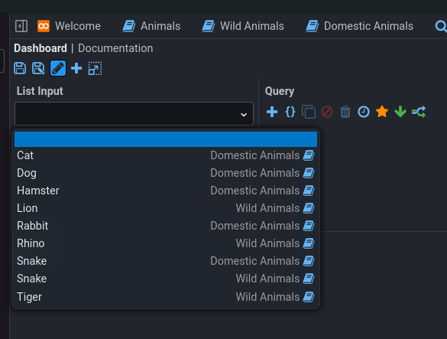447x339 pixels.
Task: Add a widget with the dashboard plus icon
Action: [76, 68]
